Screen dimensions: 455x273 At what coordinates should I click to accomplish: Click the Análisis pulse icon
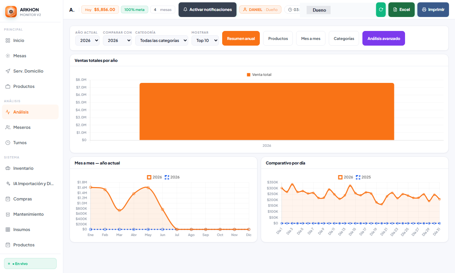tap(8, 112)
